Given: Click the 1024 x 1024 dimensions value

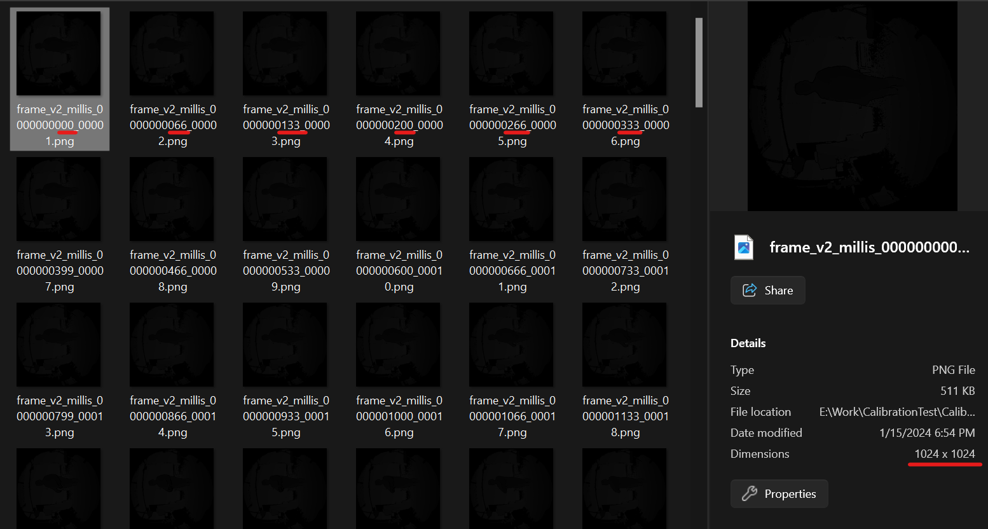Looking at the screenshot, I should [944, 454].
